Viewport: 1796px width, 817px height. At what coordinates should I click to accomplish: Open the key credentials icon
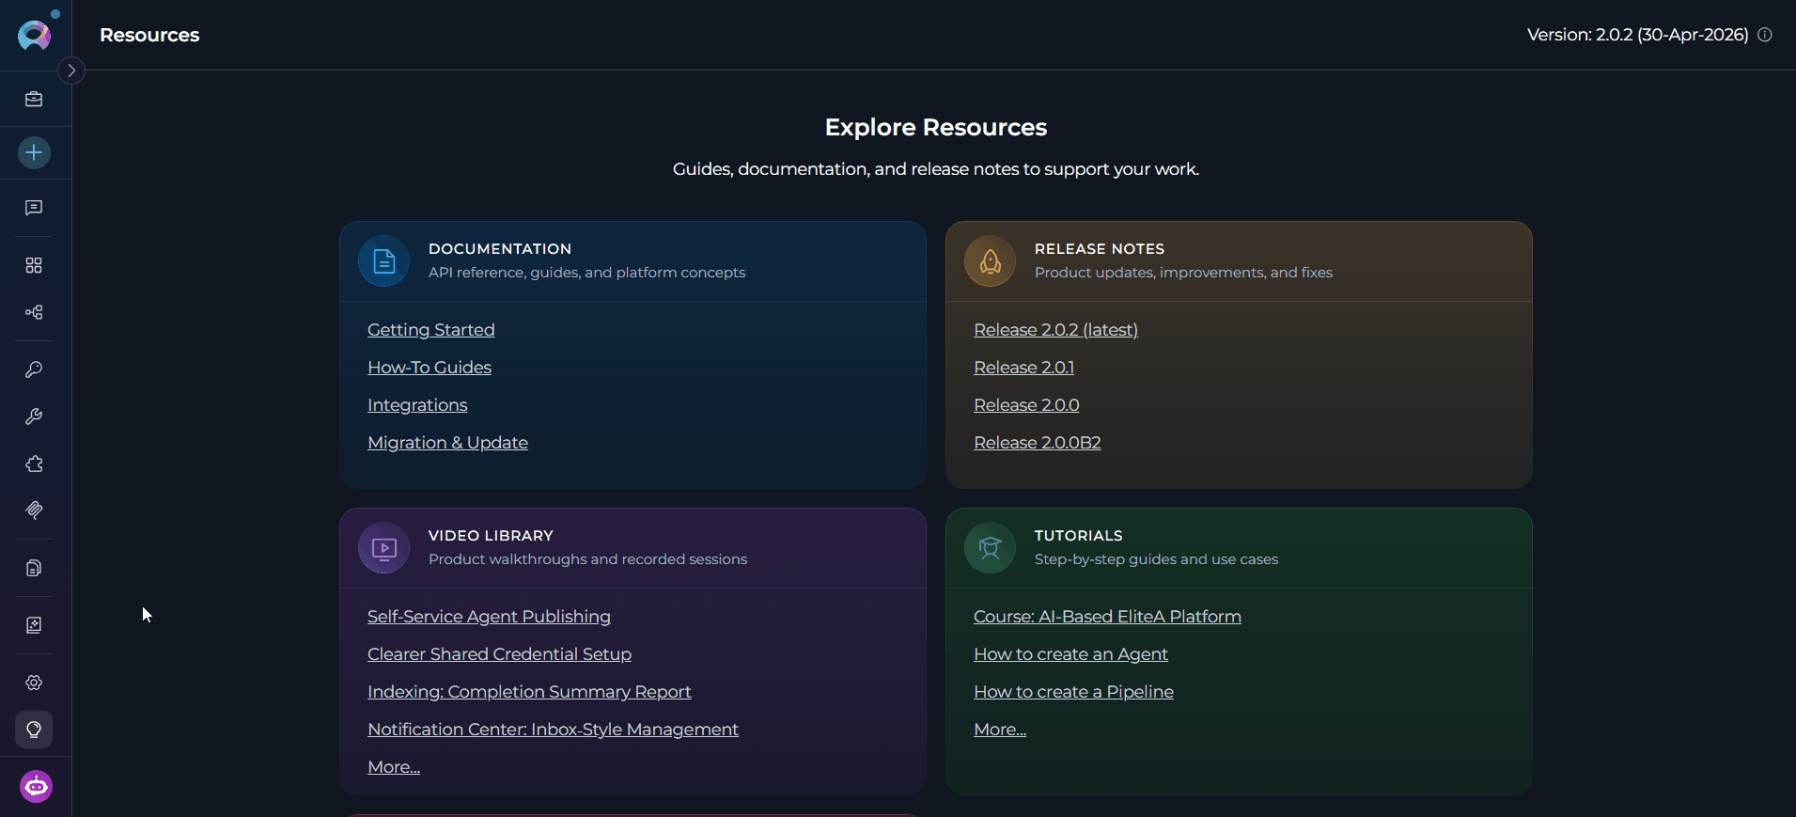pyautogui.click(x=34, y=369)
